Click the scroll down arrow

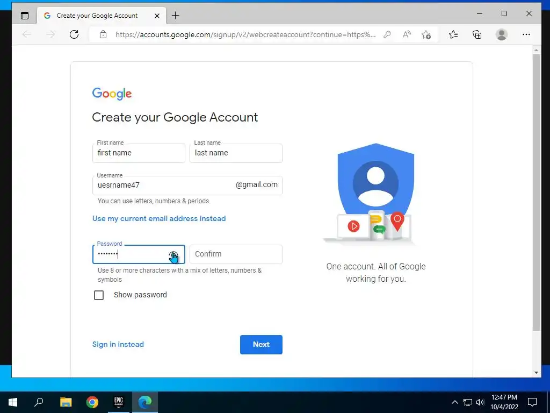(536, 373)
